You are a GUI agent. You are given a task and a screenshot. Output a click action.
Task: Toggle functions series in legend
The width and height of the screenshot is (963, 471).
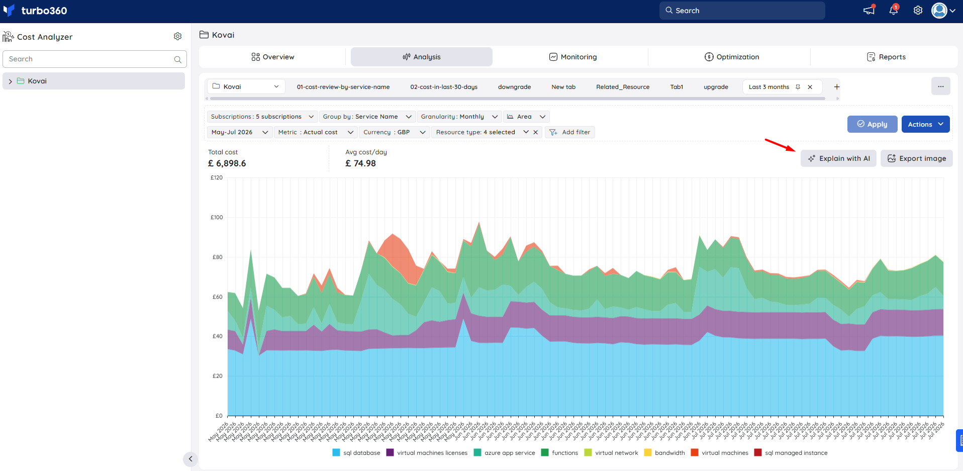point(559,453)
